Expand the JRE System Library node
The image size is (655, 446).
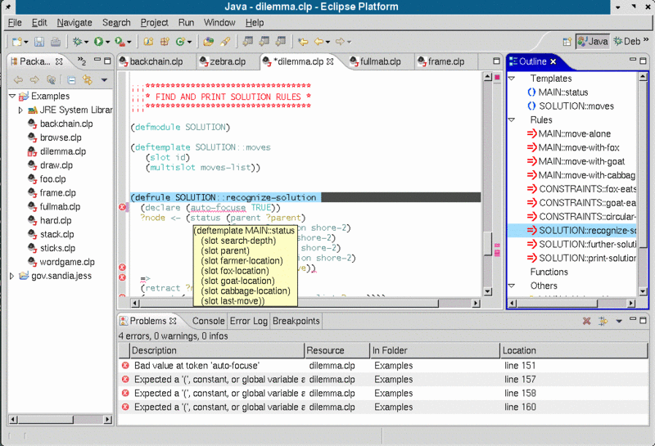[20, 110]
